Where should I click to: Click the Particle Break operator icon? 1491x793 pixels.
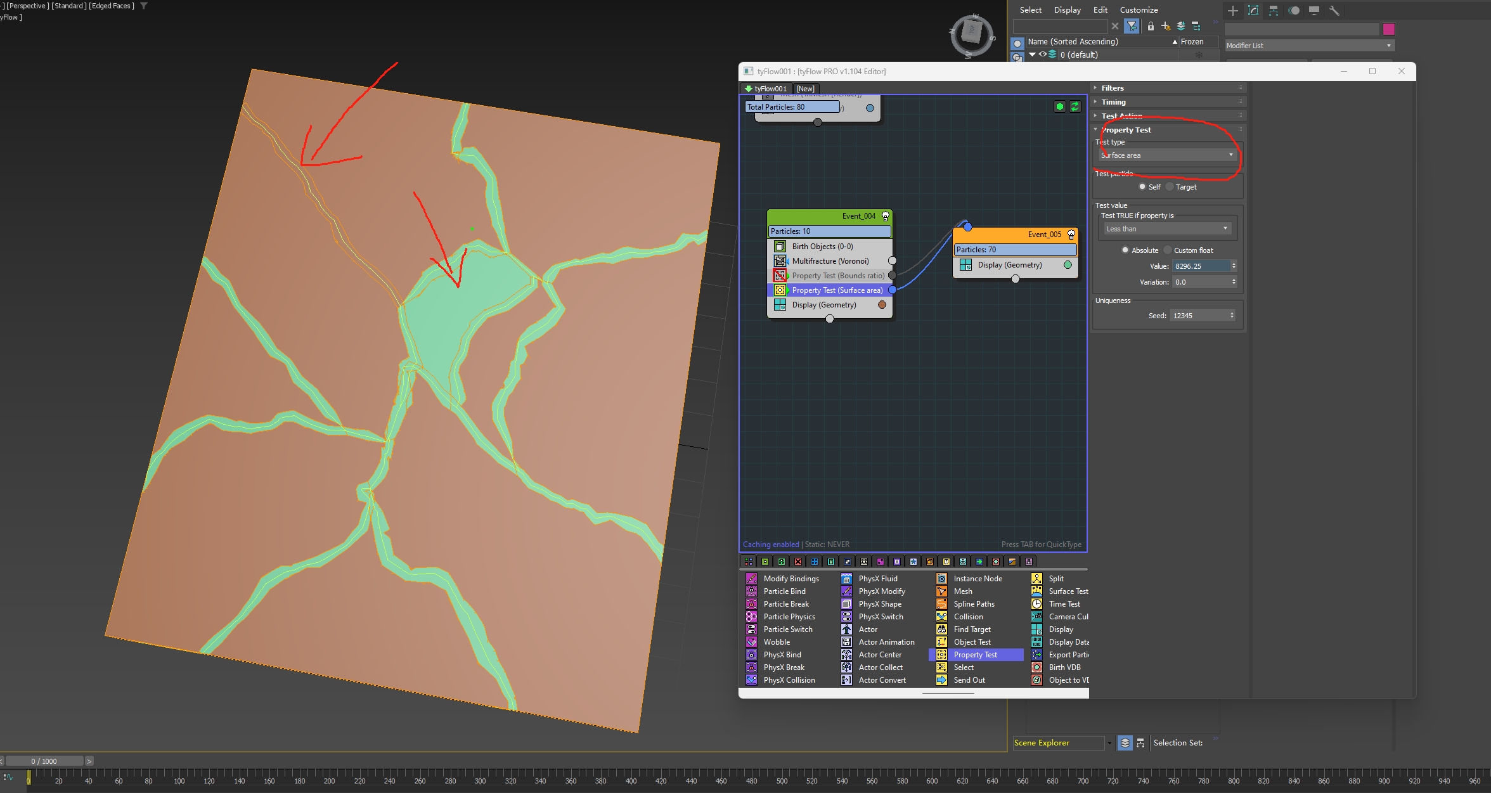tap(751, 604)
